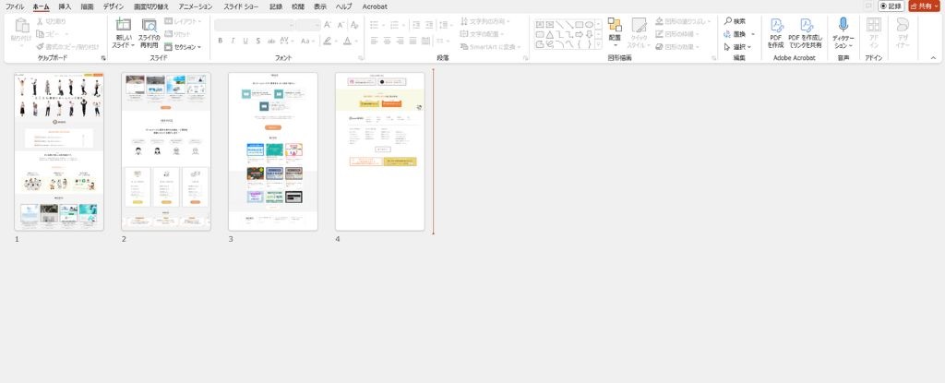Expand the Section (セクション) dropdown
This screenshot has width=945, height=383.
183,46
